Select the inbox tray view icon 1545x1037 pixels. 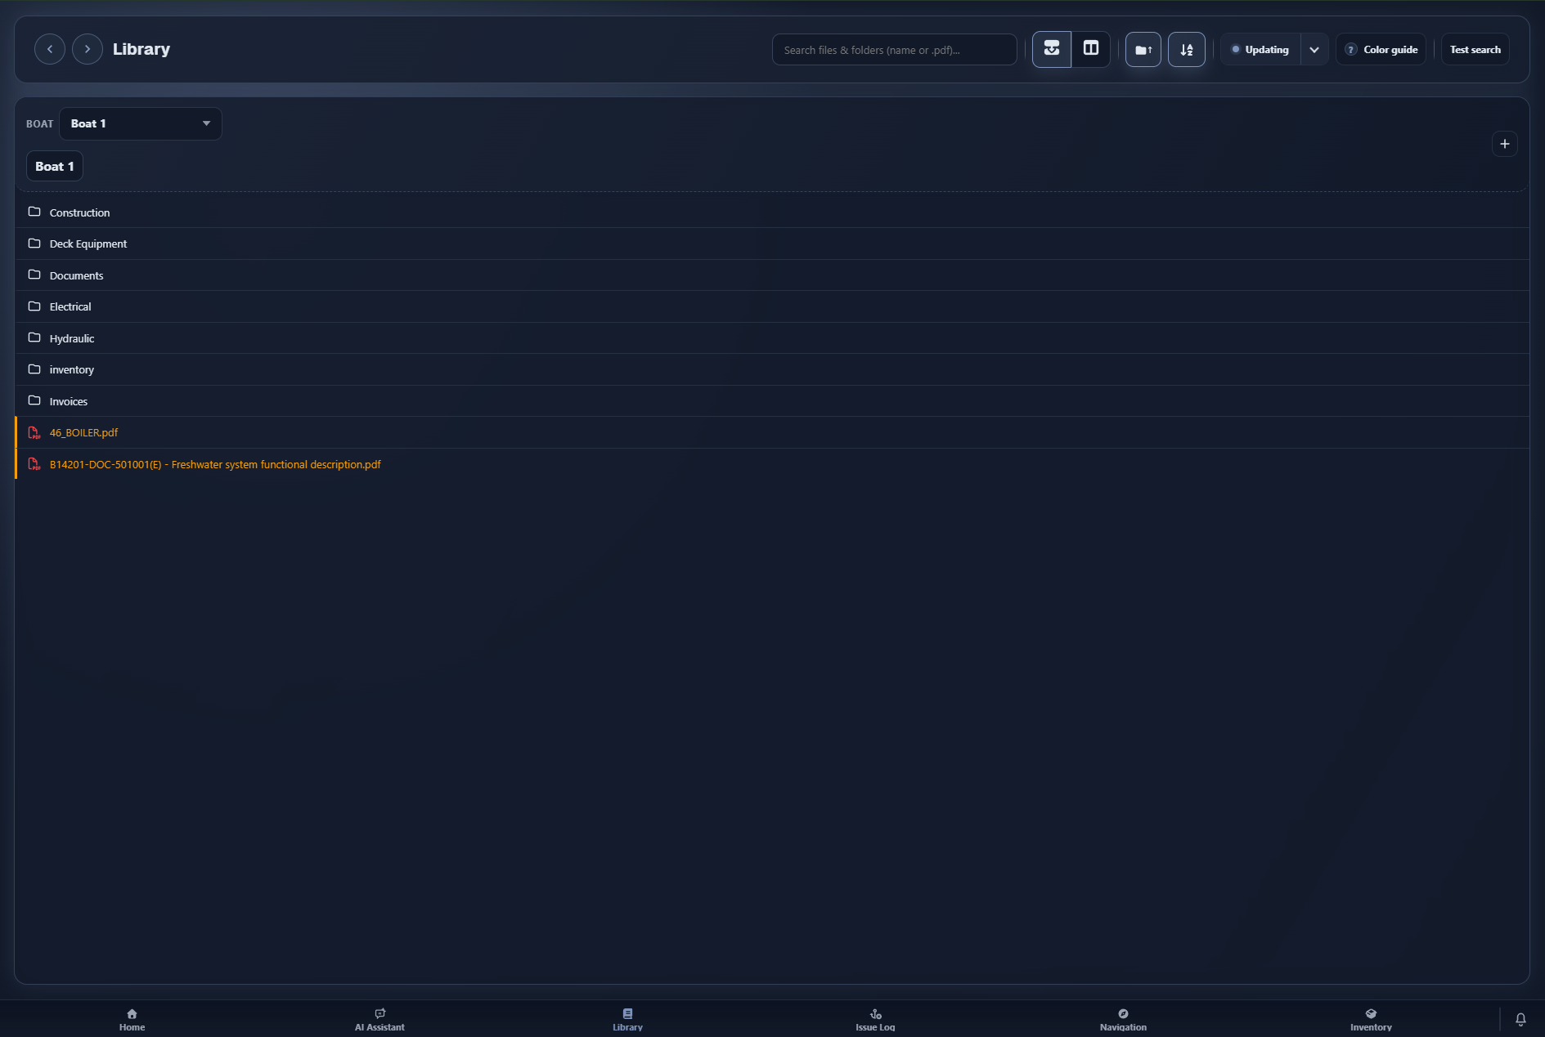click(1052, 49)
